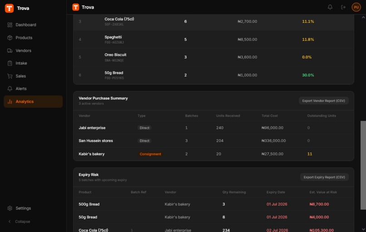Click the scrollbar up arrow
Screen dimensions: 366x232
[x=363, y=17]
